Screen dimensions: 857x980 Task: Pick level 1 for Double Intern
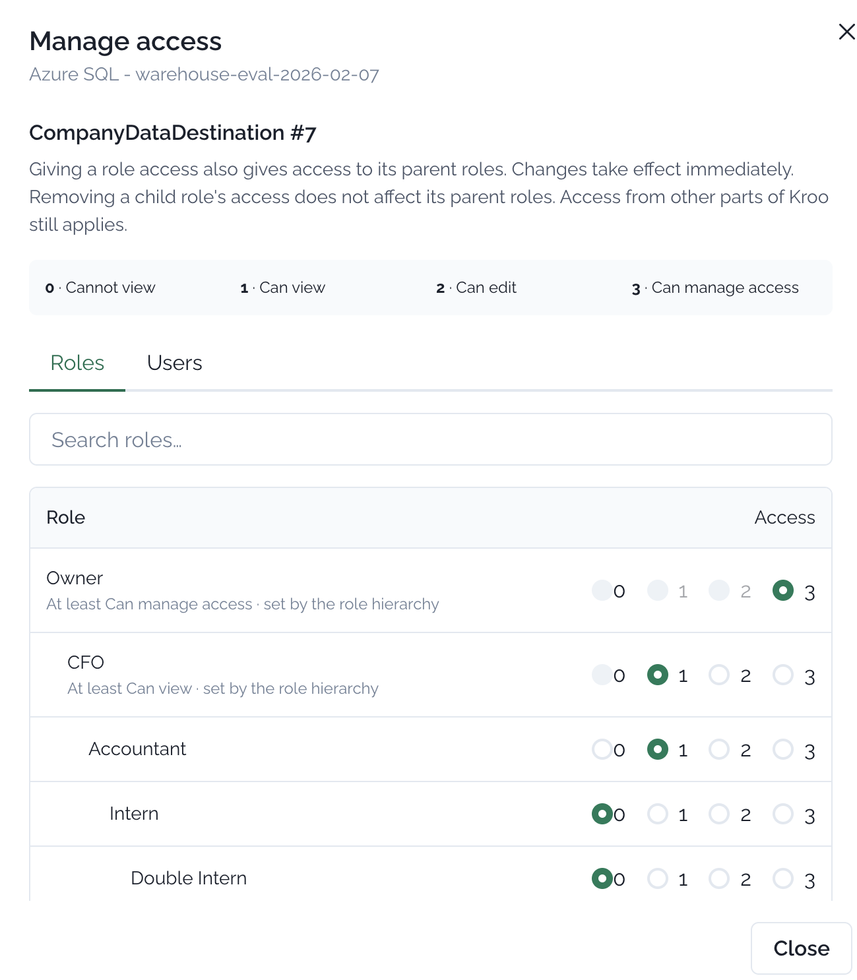[658, 878]
